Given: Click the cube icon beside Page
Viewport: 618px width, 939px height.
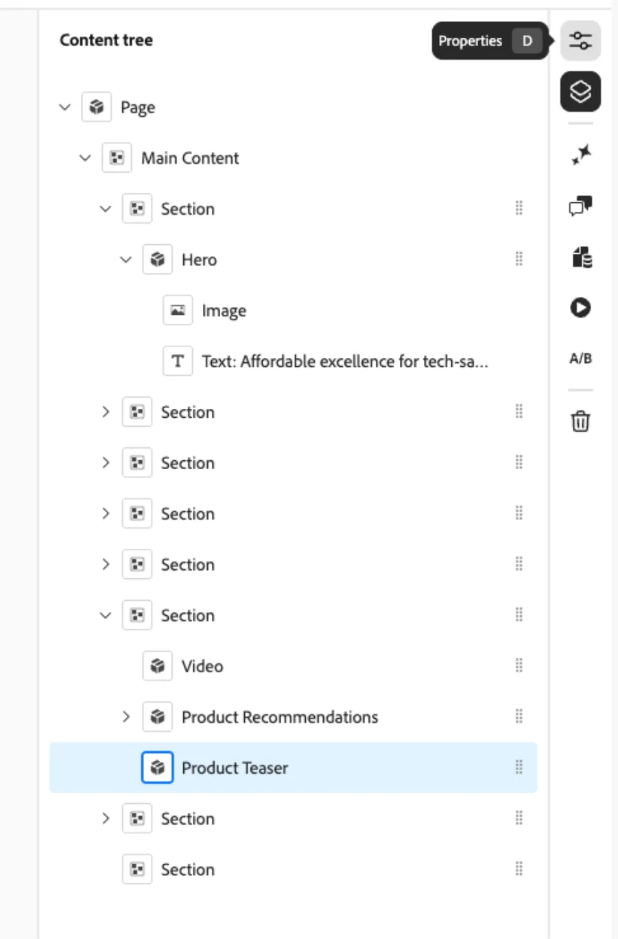Looking at the screenshot, I should [x=97, y=107].
